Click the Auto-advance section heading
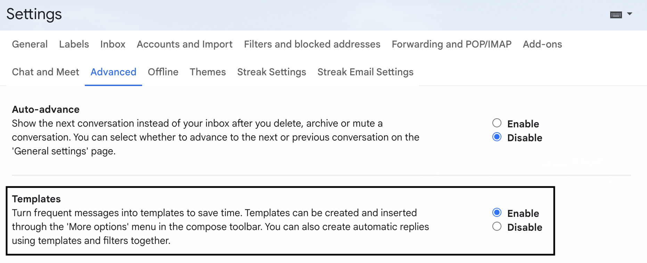This screenshot has height=263, width=647. [46, 109]
